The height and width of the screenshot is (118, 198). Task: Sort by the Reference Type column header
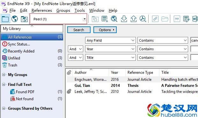143,73
